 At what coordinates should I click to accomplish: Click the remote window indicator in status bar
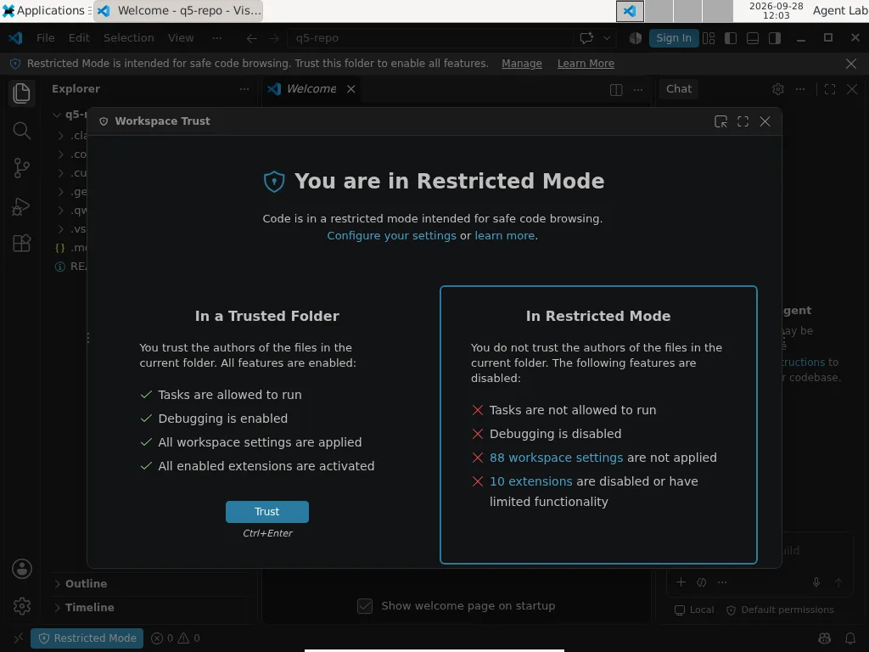18,638
